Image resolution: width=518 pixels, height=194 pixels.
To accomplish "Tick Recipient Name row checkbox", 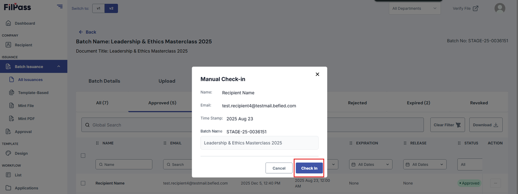I will click(x=83, y=183).
